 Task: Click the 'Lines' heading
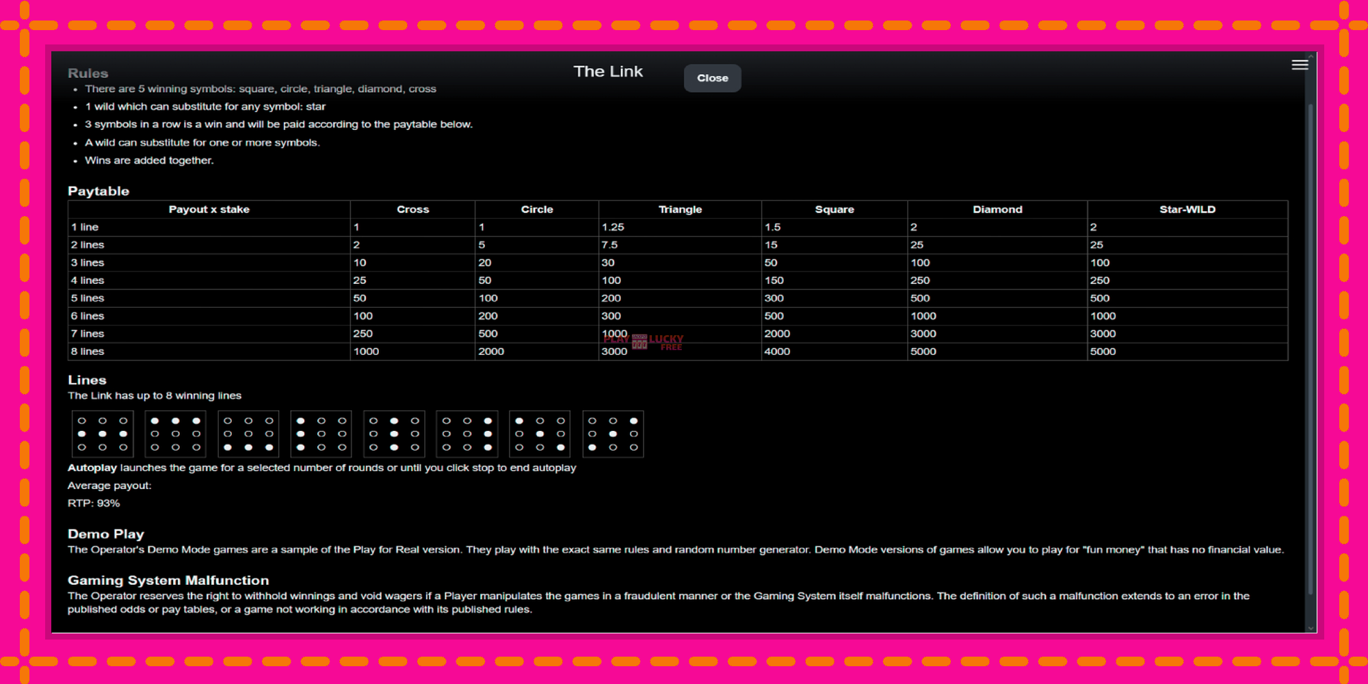point(87,380)
